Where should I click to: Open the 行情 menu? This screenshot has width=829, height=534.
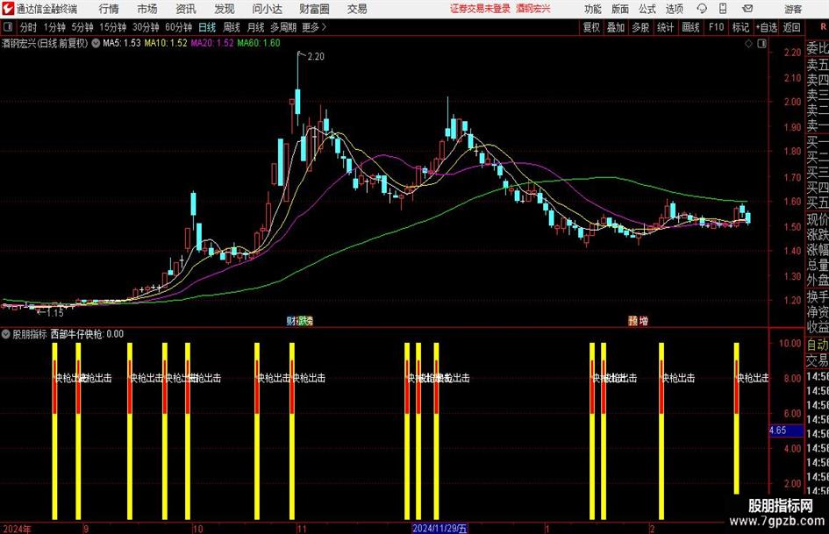[109, 9]
